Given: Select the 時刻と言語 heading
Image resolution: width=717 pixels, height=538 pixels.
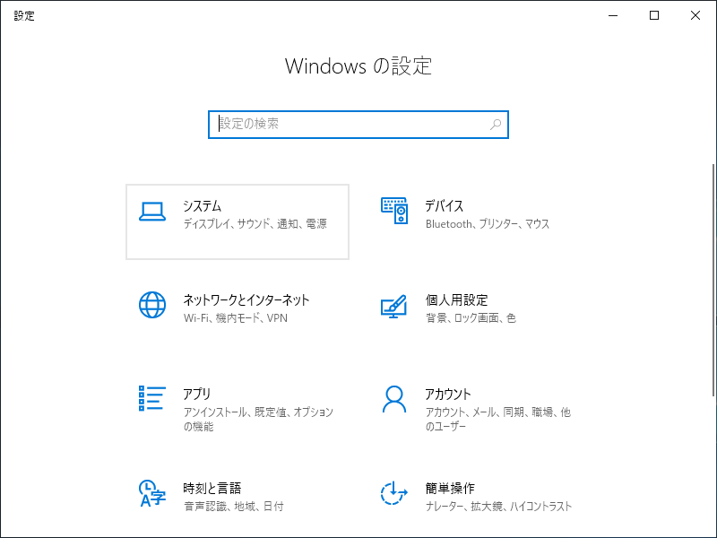Looking at the screenshot, I should [212, 488].
